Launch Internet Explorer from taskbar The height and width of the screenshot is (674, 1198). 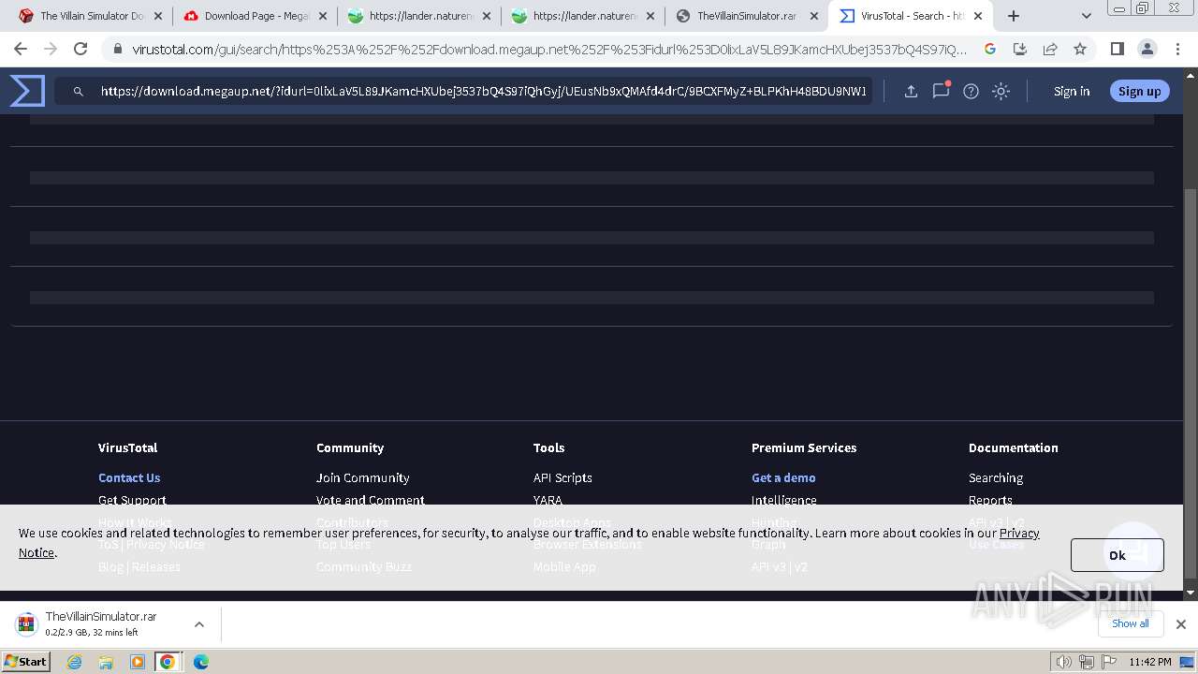pos(75,662)
